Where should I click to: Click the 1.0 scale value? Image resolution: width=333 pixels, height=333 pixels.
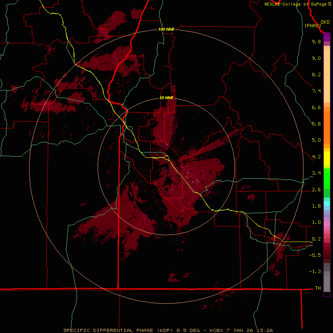316,222
